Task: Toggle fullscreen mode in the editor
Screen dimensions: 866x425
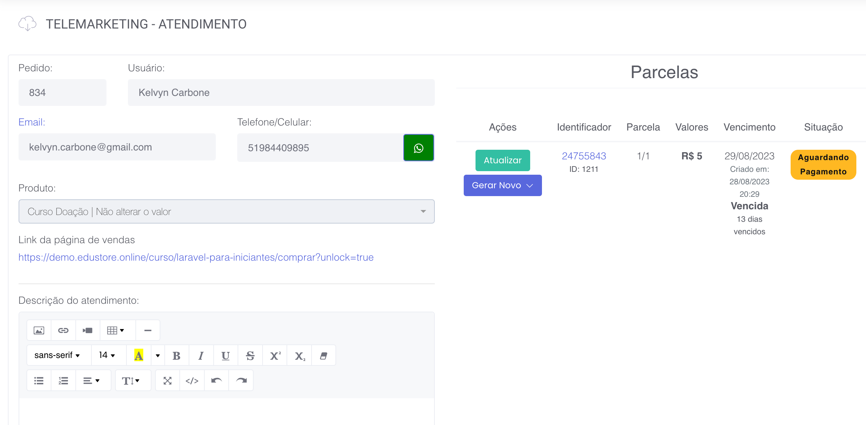Action: [167, 380]
